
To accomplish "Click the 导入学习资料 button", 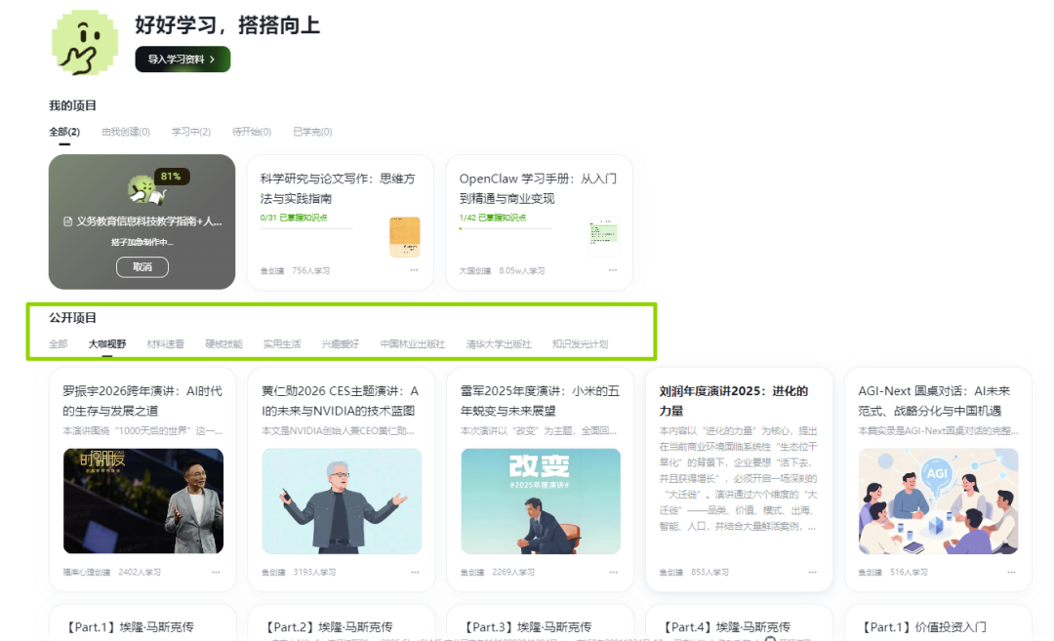I will [182, 60].
